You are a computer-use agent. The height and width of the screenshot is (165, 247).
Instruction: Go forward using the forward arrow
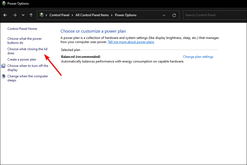coord(15,15)
